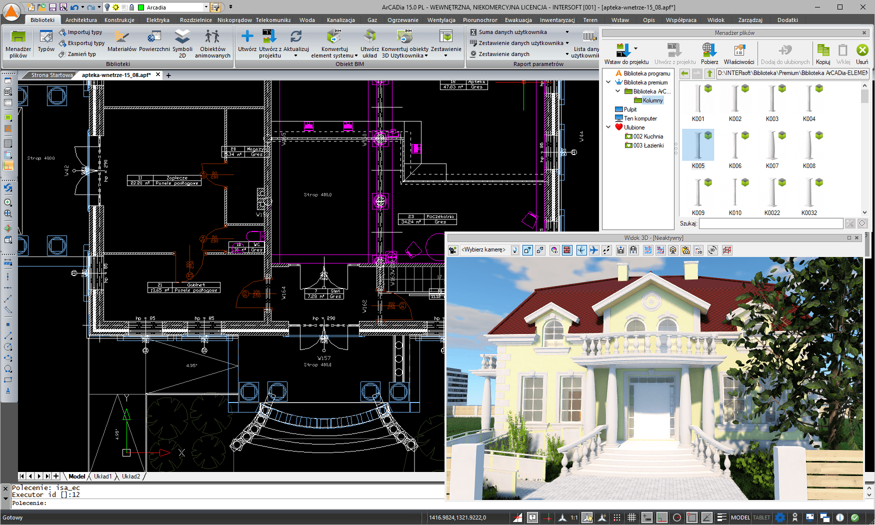875x525 pixels.
Task: Toggle the layer lightbulb visibility icon
Action: coord(107,7)
